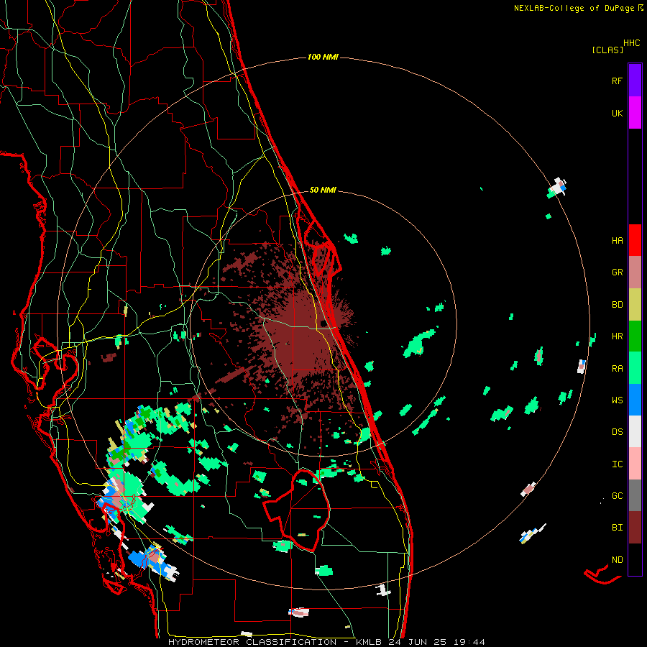Click the KMLB radar site identifier
This screenshot has width=647, height=647.
tap(369, 642)
